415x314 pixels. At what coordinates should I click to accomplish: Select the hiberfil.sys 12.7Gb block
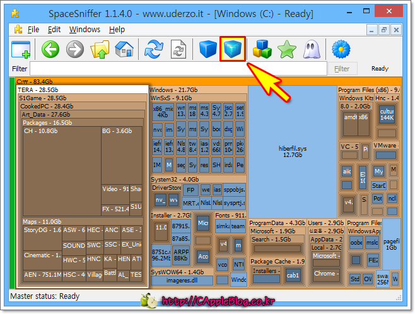(293, 151)
